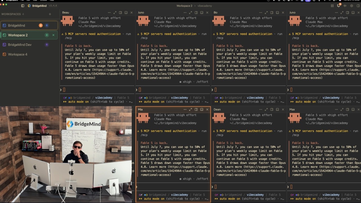This screenshot has height=203, width=361.
Task: Open support.claude link in Bo pane
Action: [x=250, y=74]
